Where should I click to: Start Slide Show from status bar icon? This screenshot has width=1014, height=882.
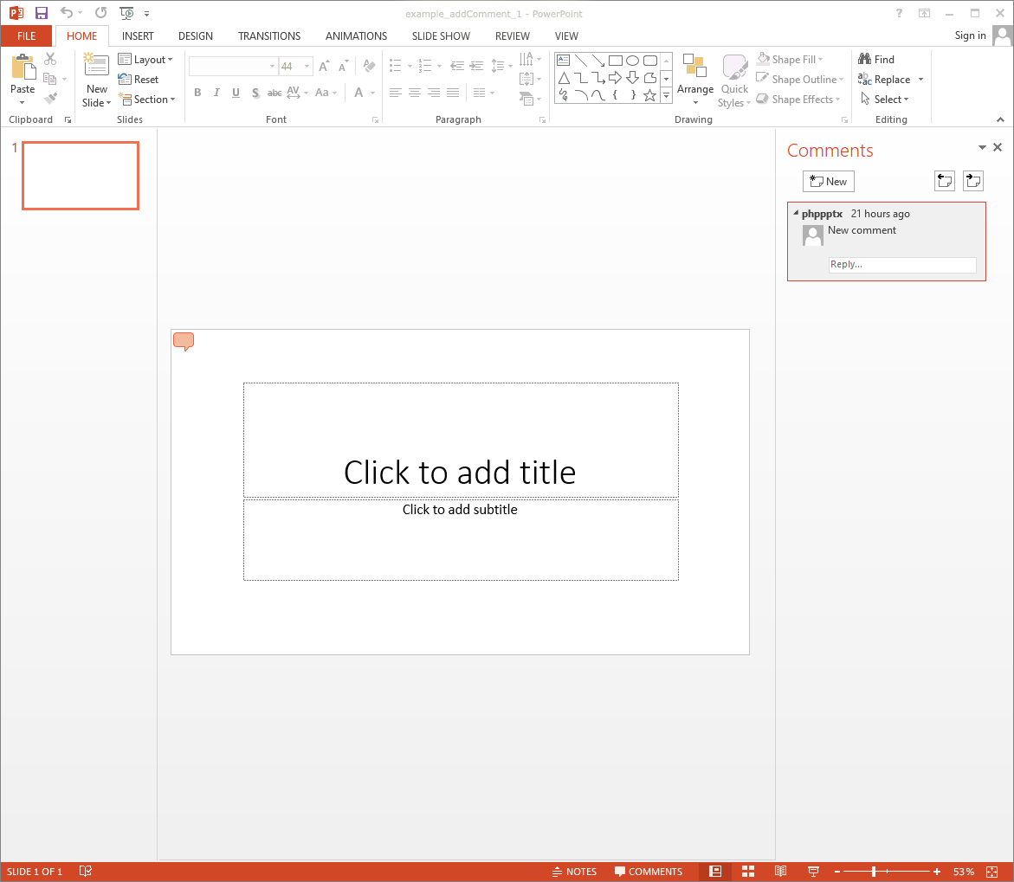click(x=813, y=872)
